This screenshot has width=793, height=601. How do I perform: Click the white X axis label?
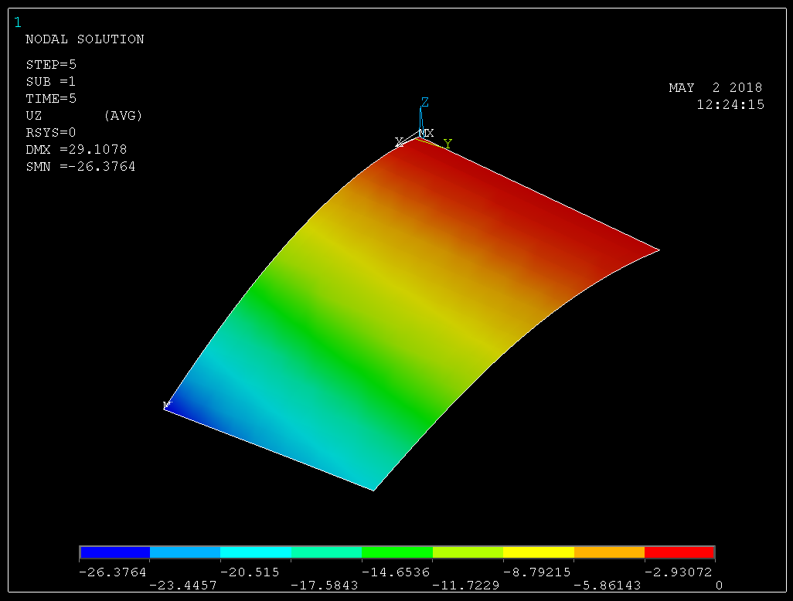[399, 142]
